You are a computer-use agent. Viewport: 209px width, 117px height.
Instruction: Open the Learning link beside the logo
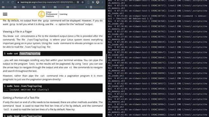point(63,14)
